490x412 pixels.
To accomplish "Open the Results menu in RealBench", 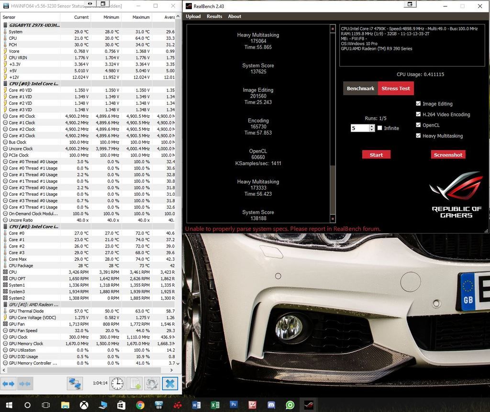I will click(214, 16).
